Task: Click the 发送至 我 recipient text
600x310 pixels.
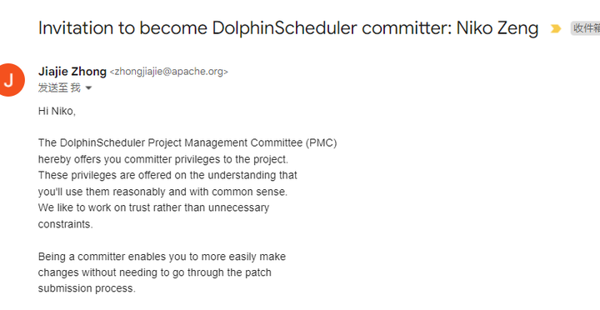Action: pyautogui.click(x=59, y=88)
